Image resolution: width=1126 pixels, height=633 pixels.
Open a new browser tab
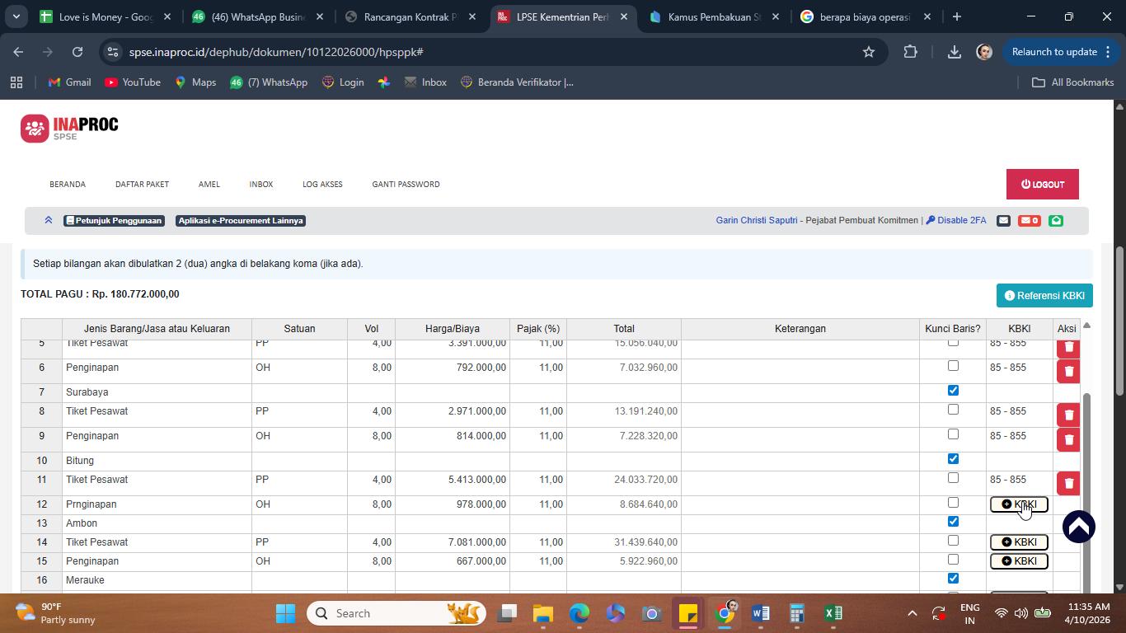[956, 16]
